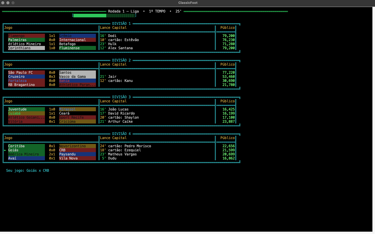Click the Botafogo team name
This screenshot has height=234, width=375.
(67, 44)
